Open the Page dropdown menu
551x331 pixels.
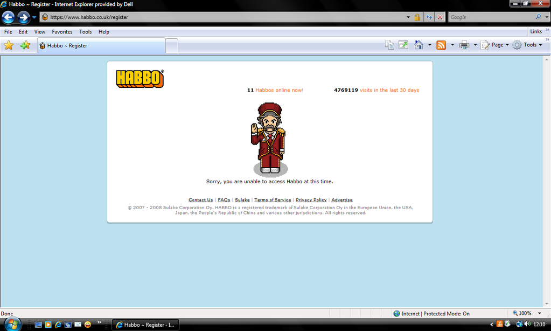[x=497, y=45]
